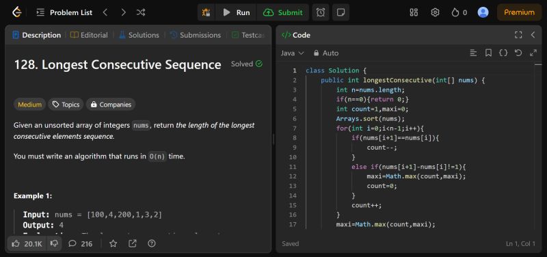547x257 pixels.
Task: Go to the previous problem arrow
Action: pos(105,12)
